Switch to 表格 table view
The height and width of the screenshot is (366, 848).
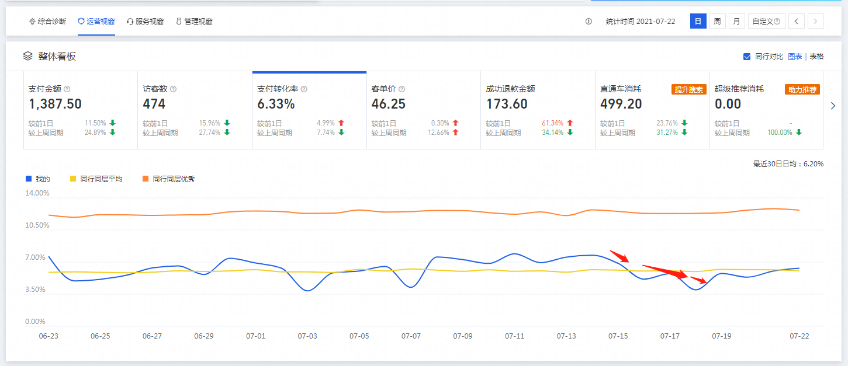pos(816,57)
